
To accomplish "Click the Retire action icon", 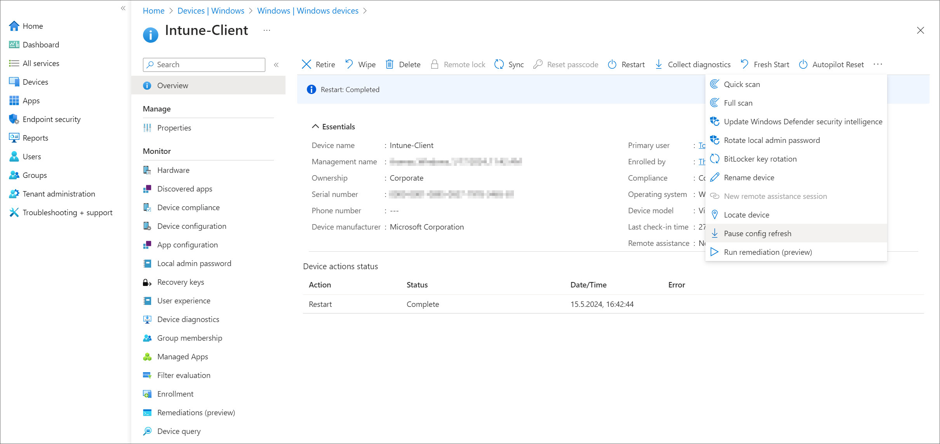I will coord(306,64).
